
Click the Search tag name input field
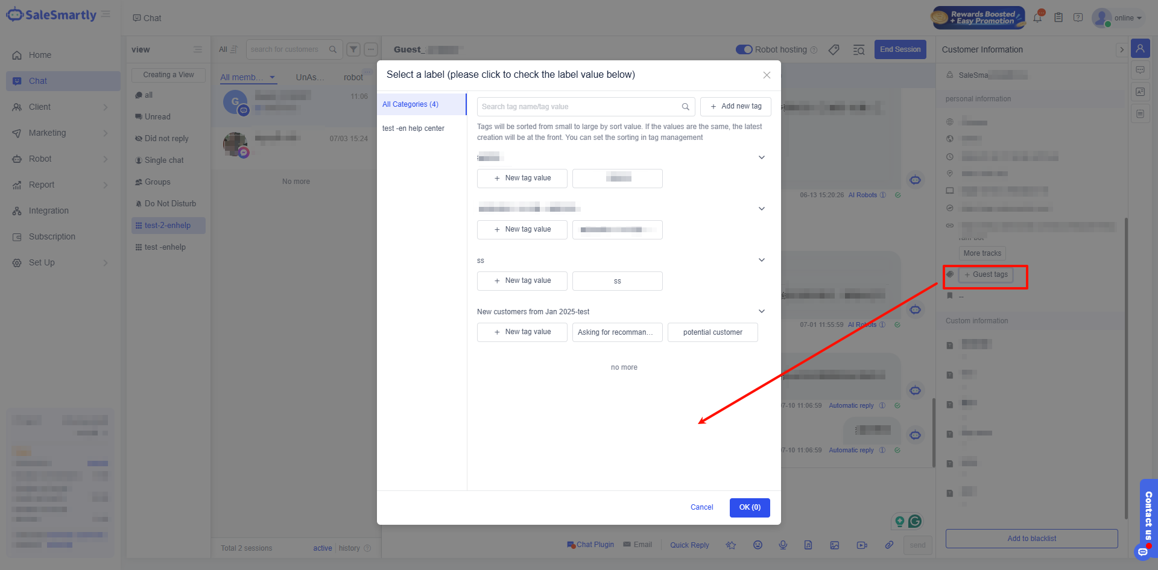click(579, 107)
